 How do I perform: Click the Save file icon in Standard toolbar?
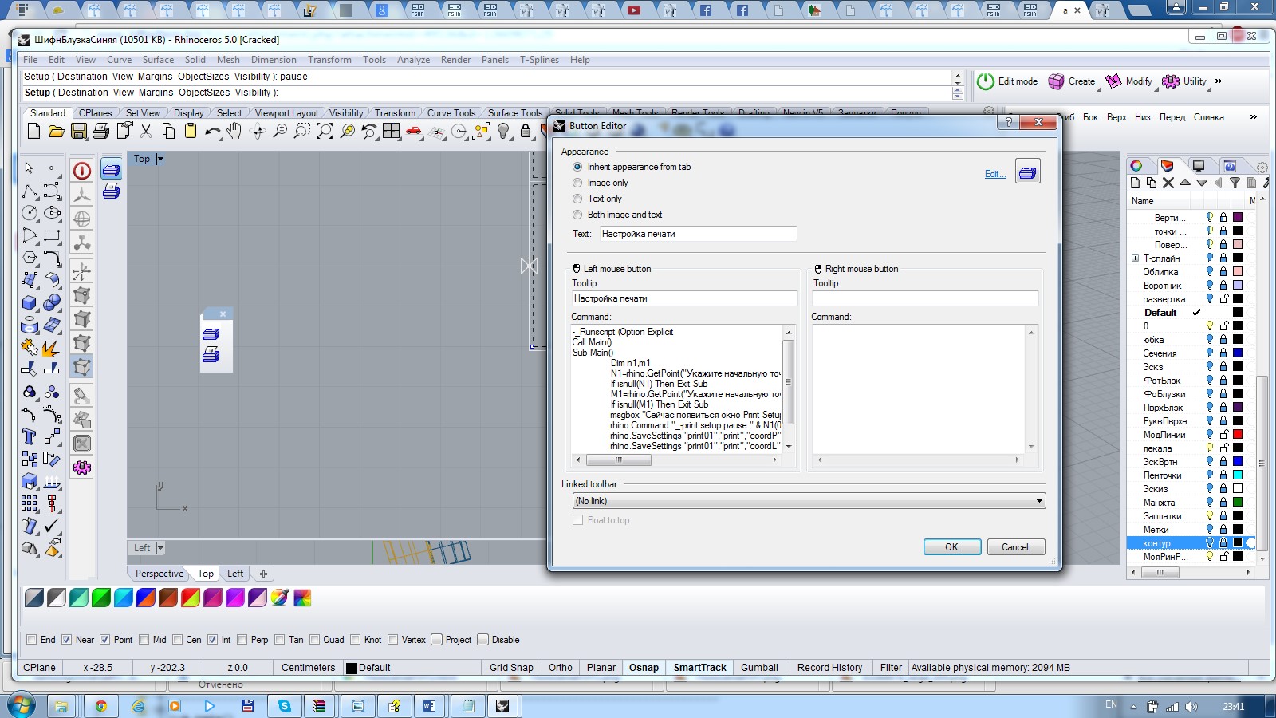[x=78, y=132]
